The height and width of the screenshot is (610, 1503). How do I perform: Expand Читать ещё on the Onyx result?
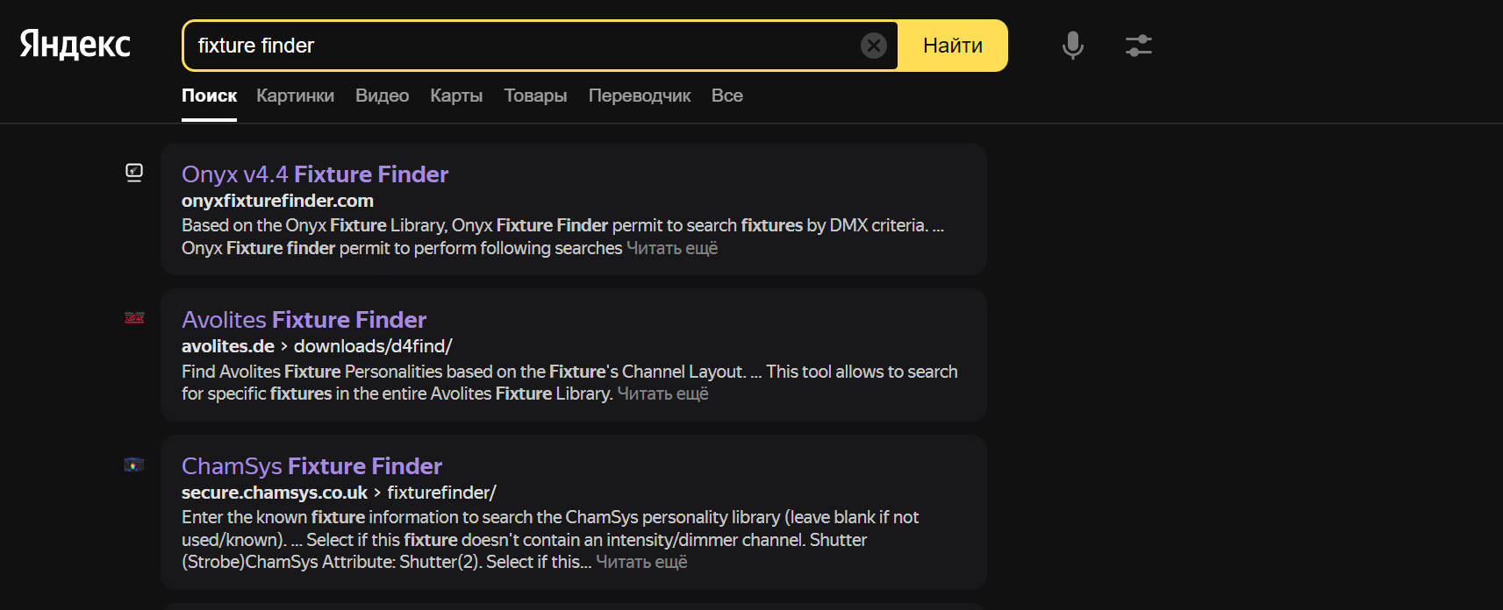[x=672, y=248]
